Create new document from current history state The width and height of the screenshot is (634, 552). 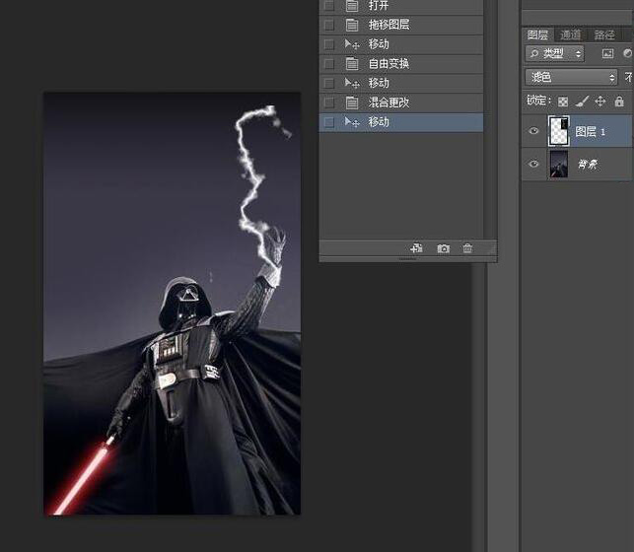tap(416, 248)
